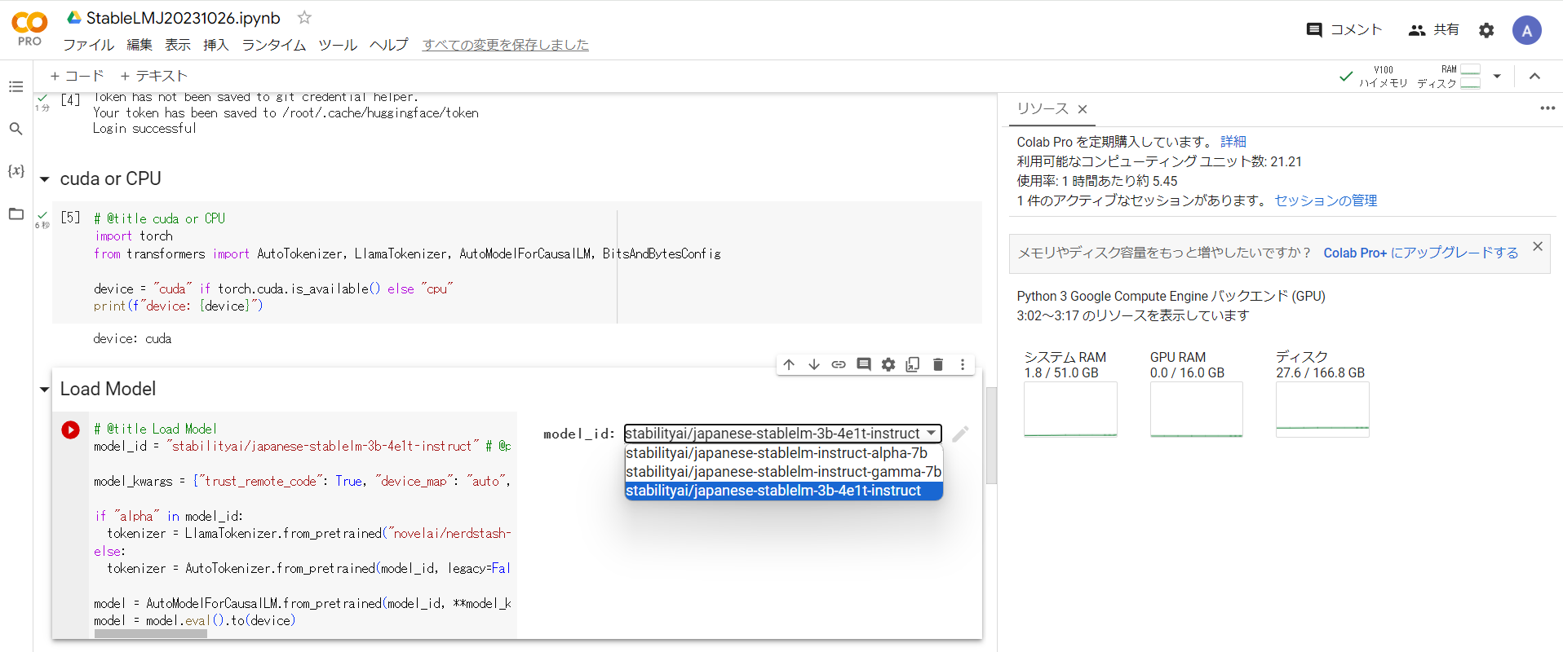Open notebook settings gear in header

[1486, 30]
